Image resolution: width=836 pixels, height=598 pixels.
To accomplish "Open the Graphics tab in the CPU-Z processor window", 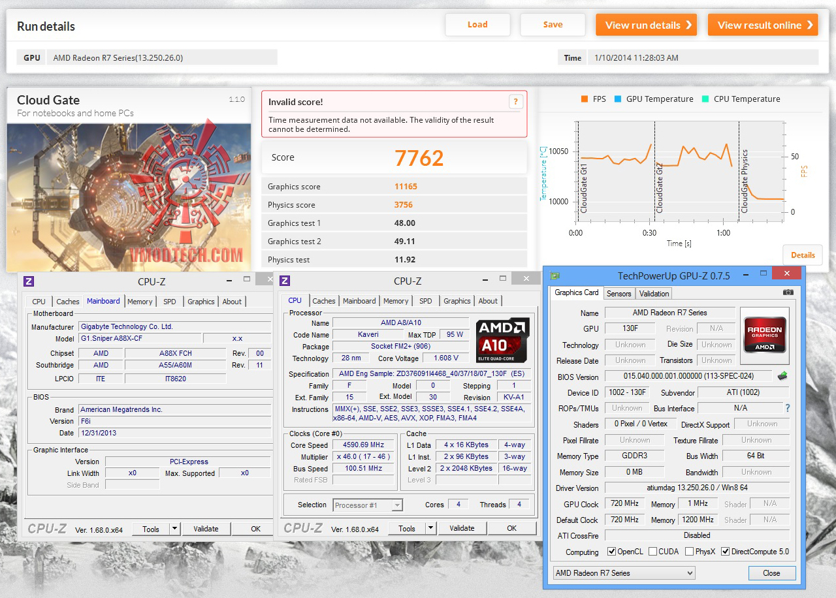I will tap(457, 301).
